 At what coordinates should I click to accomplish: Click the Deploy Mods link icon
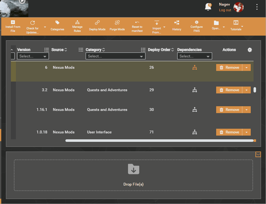(x=97, y=22)
